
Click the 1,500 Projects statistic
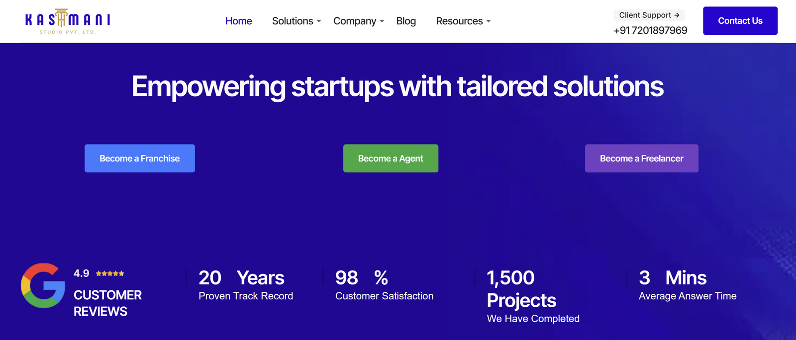(521, 289)
